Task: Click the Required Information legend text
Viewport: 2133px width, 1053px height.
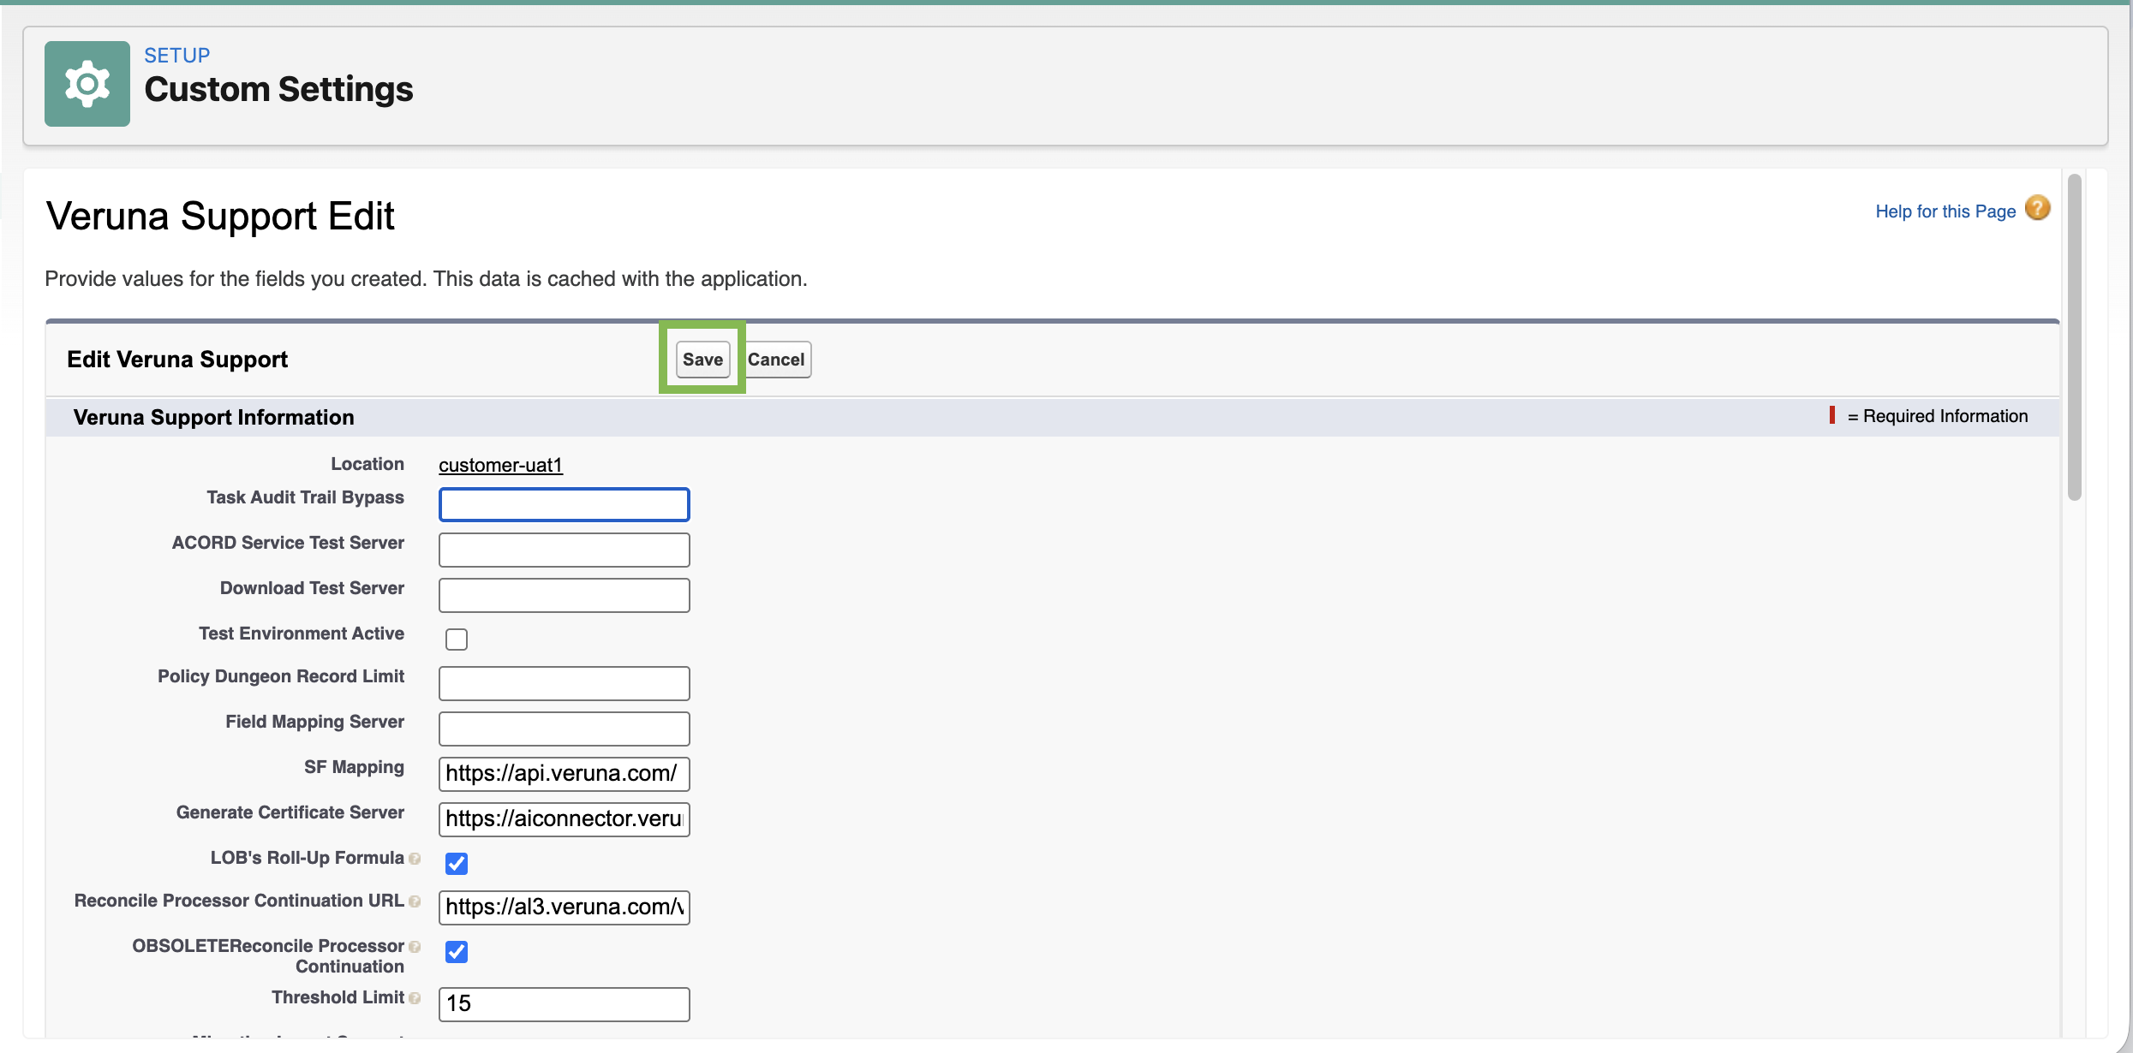Action: pyautogui.click(x=1937, y=416)
